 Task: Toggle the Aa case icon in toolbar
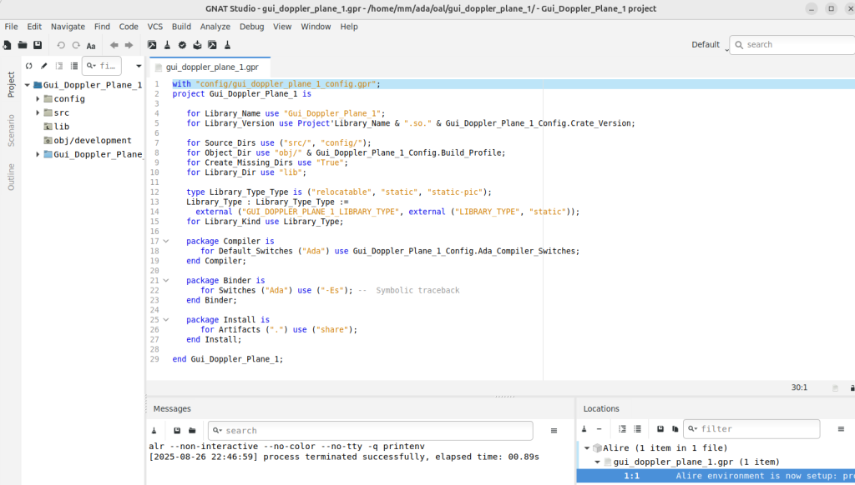tap(91, 46)
